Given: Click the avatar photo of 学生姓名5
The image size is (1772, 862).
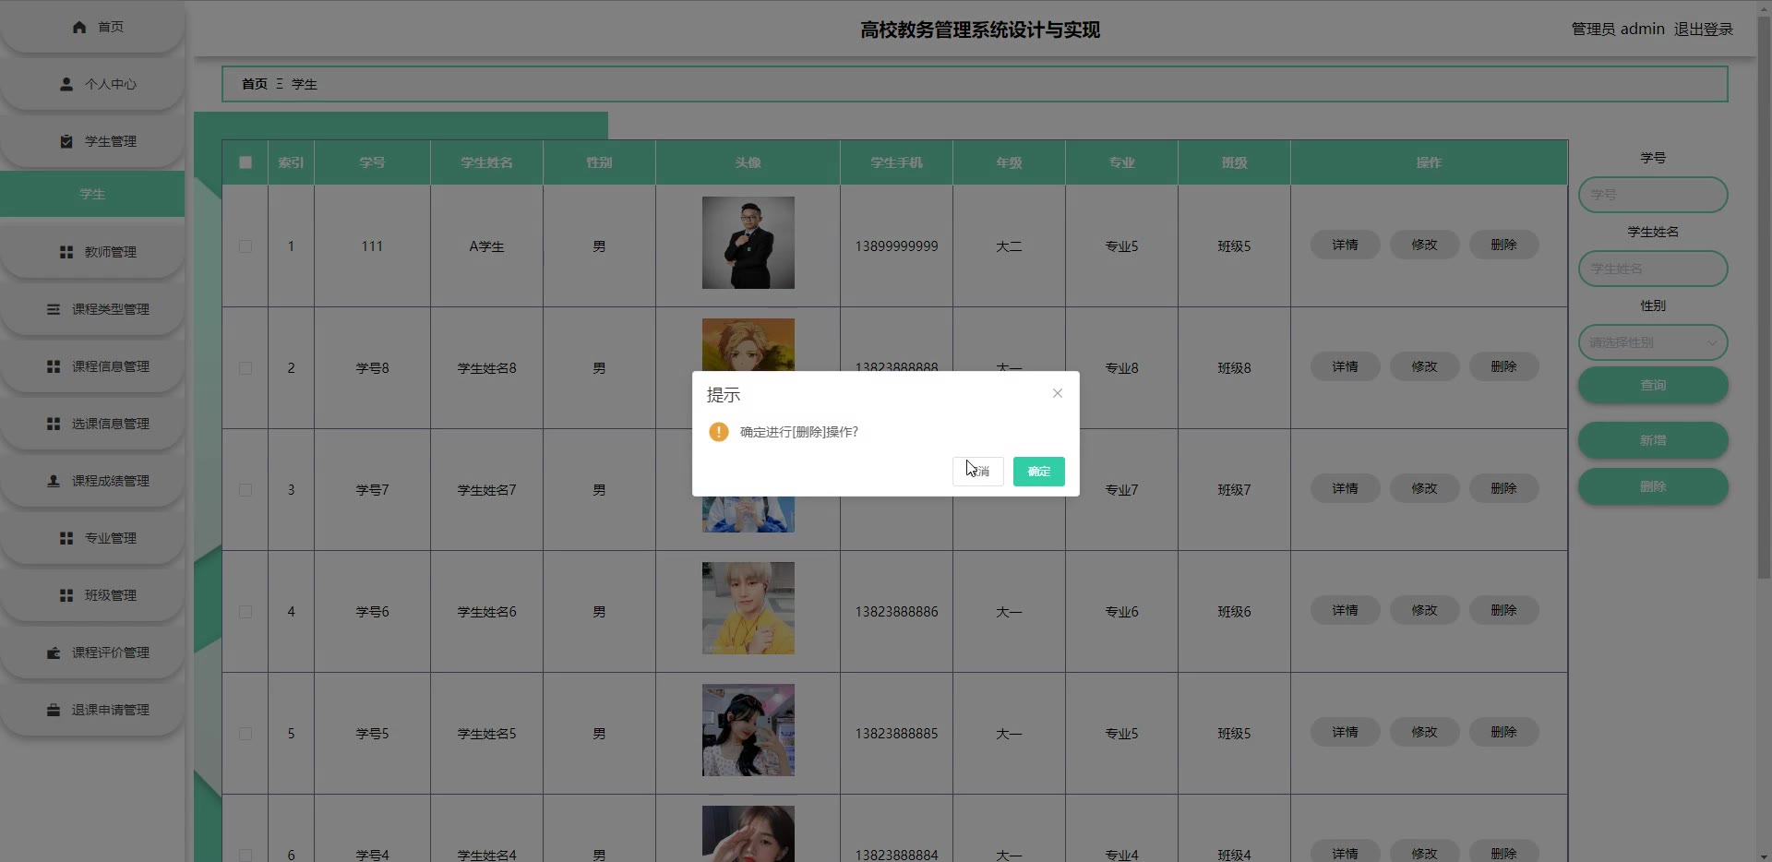Looking at the screenshot, I should tap(748, 730).
